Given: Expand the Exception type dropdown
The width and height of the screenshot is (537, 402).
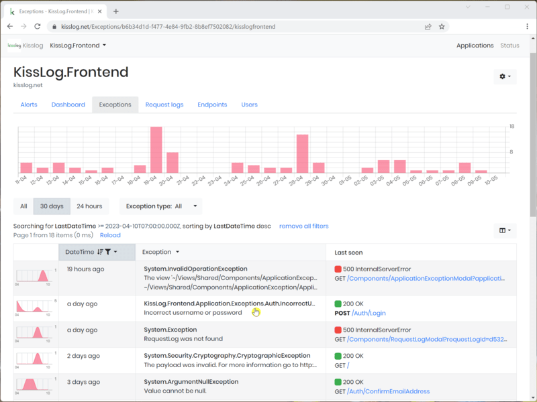Looking at the screenshot, I should 160,206.
